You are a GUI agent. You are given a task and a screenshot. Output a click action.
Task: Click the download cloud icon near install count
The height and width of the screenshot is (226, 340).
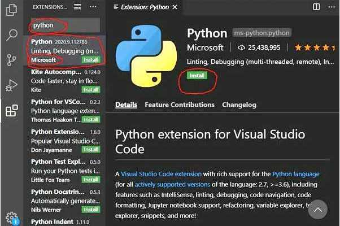[x=241, y=47]
